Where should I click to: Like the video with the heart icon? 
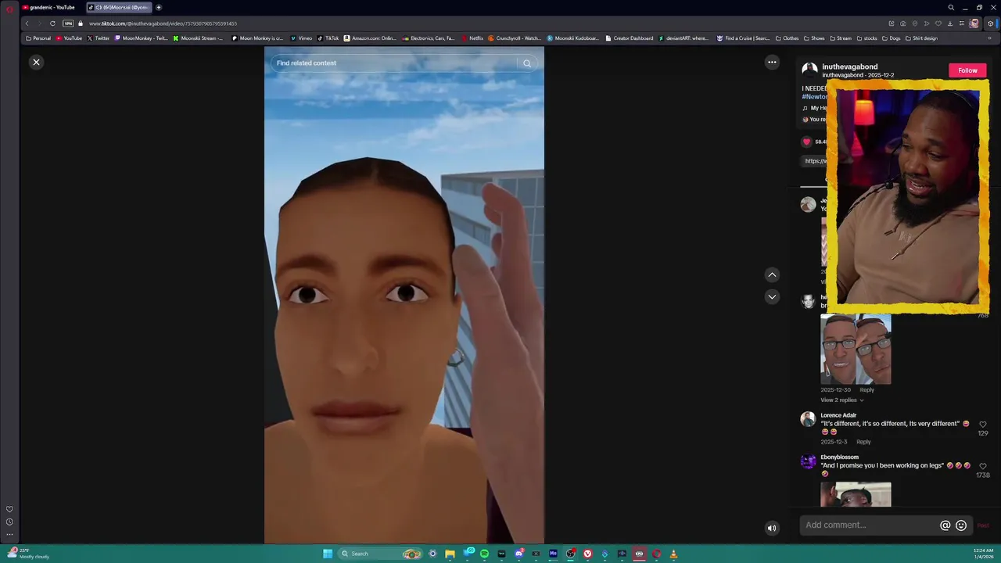pos(806,142)
